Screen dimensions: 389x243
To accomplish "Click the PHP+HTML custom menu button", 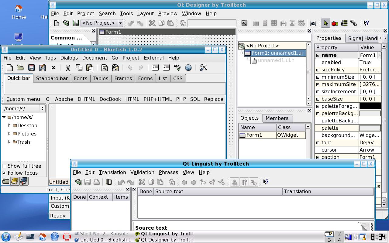I will point(157,99).
